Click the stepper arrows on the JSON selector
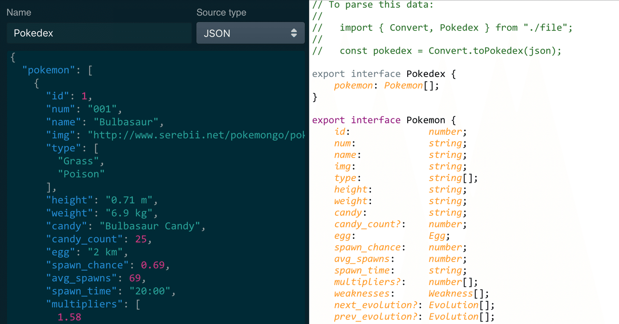 294,33
